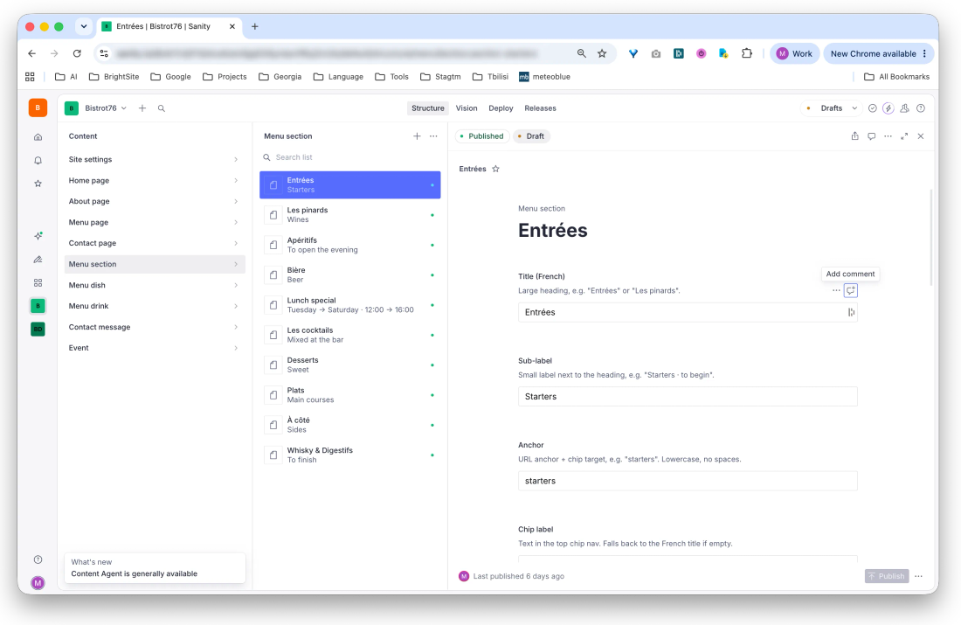961x625 pixels.
Task: Switch to the Releases tab
Action: 540,108
